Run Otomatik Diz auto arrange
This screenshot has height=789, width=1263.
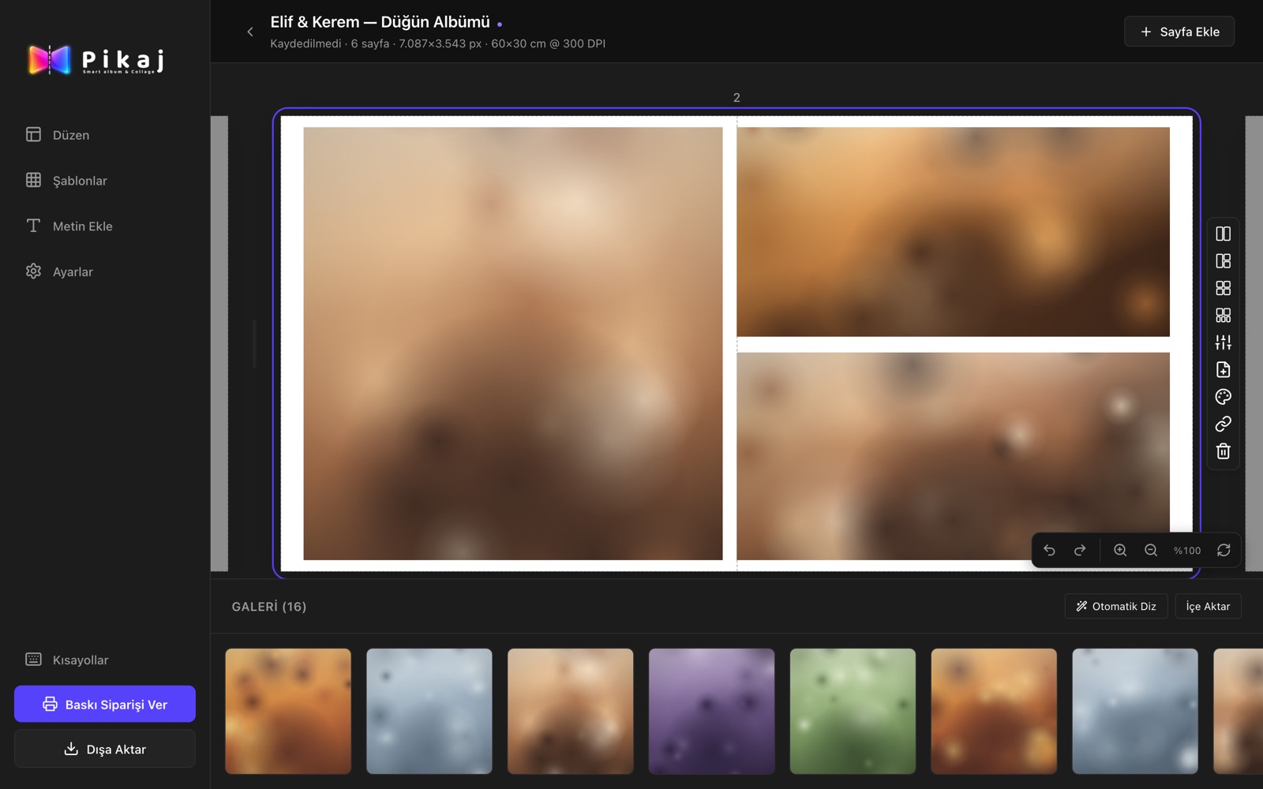[x=1116, y=606]
